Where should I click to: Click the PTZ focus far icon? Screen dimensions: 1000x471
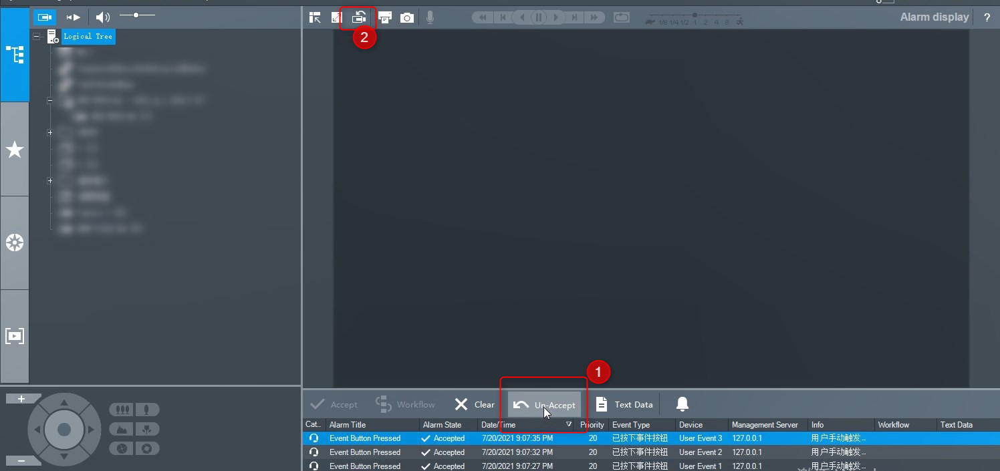click(x=122, y=410)
